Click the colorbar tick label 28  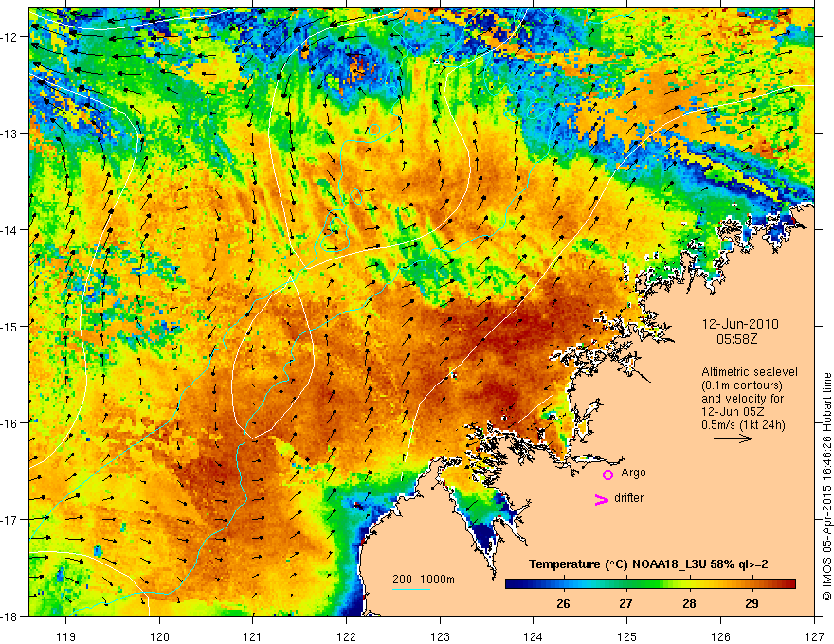(689, 603)
